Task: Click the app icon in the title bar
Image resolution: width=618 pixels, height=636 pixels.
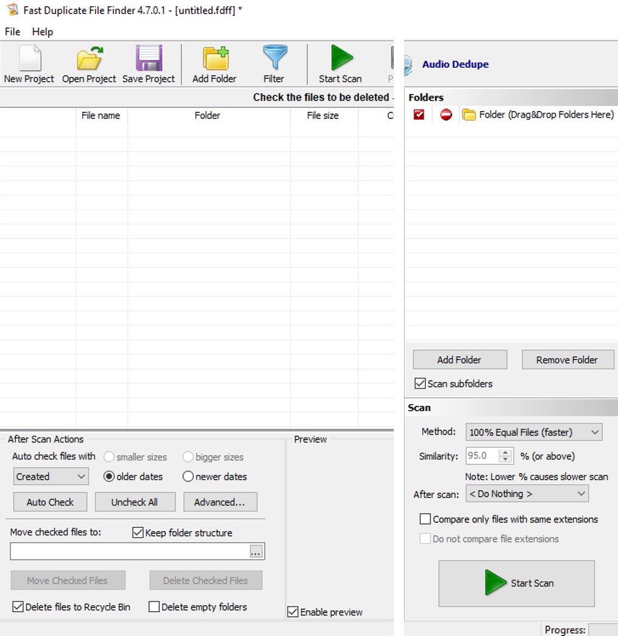Action: pyautogui.click(x=13, y=10)
